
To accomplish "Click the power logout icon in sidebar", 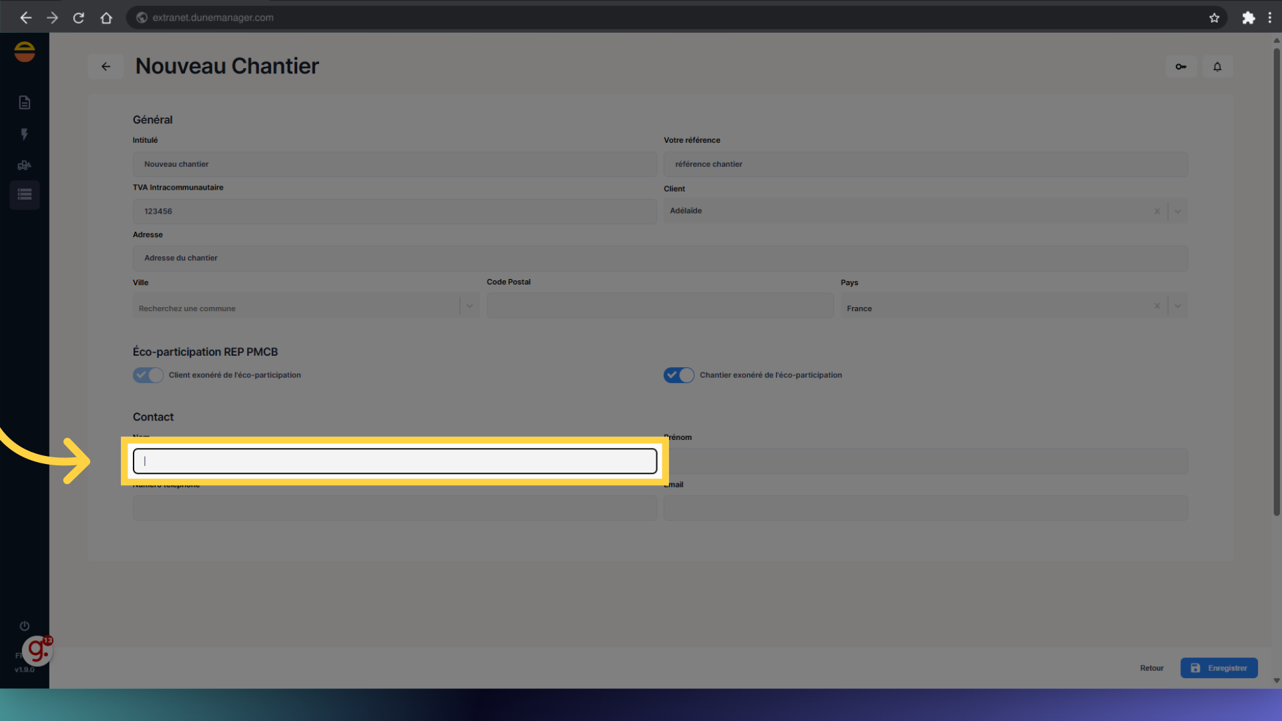I will pos(25,626).
